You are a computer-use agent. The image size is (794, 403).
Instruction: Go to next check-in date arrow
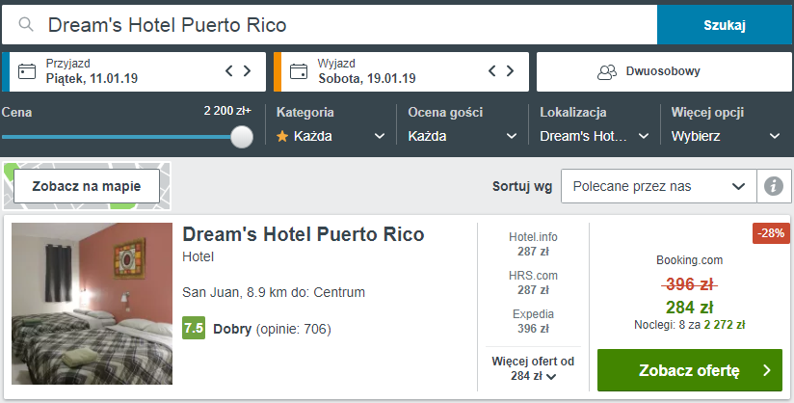point(248,70)
